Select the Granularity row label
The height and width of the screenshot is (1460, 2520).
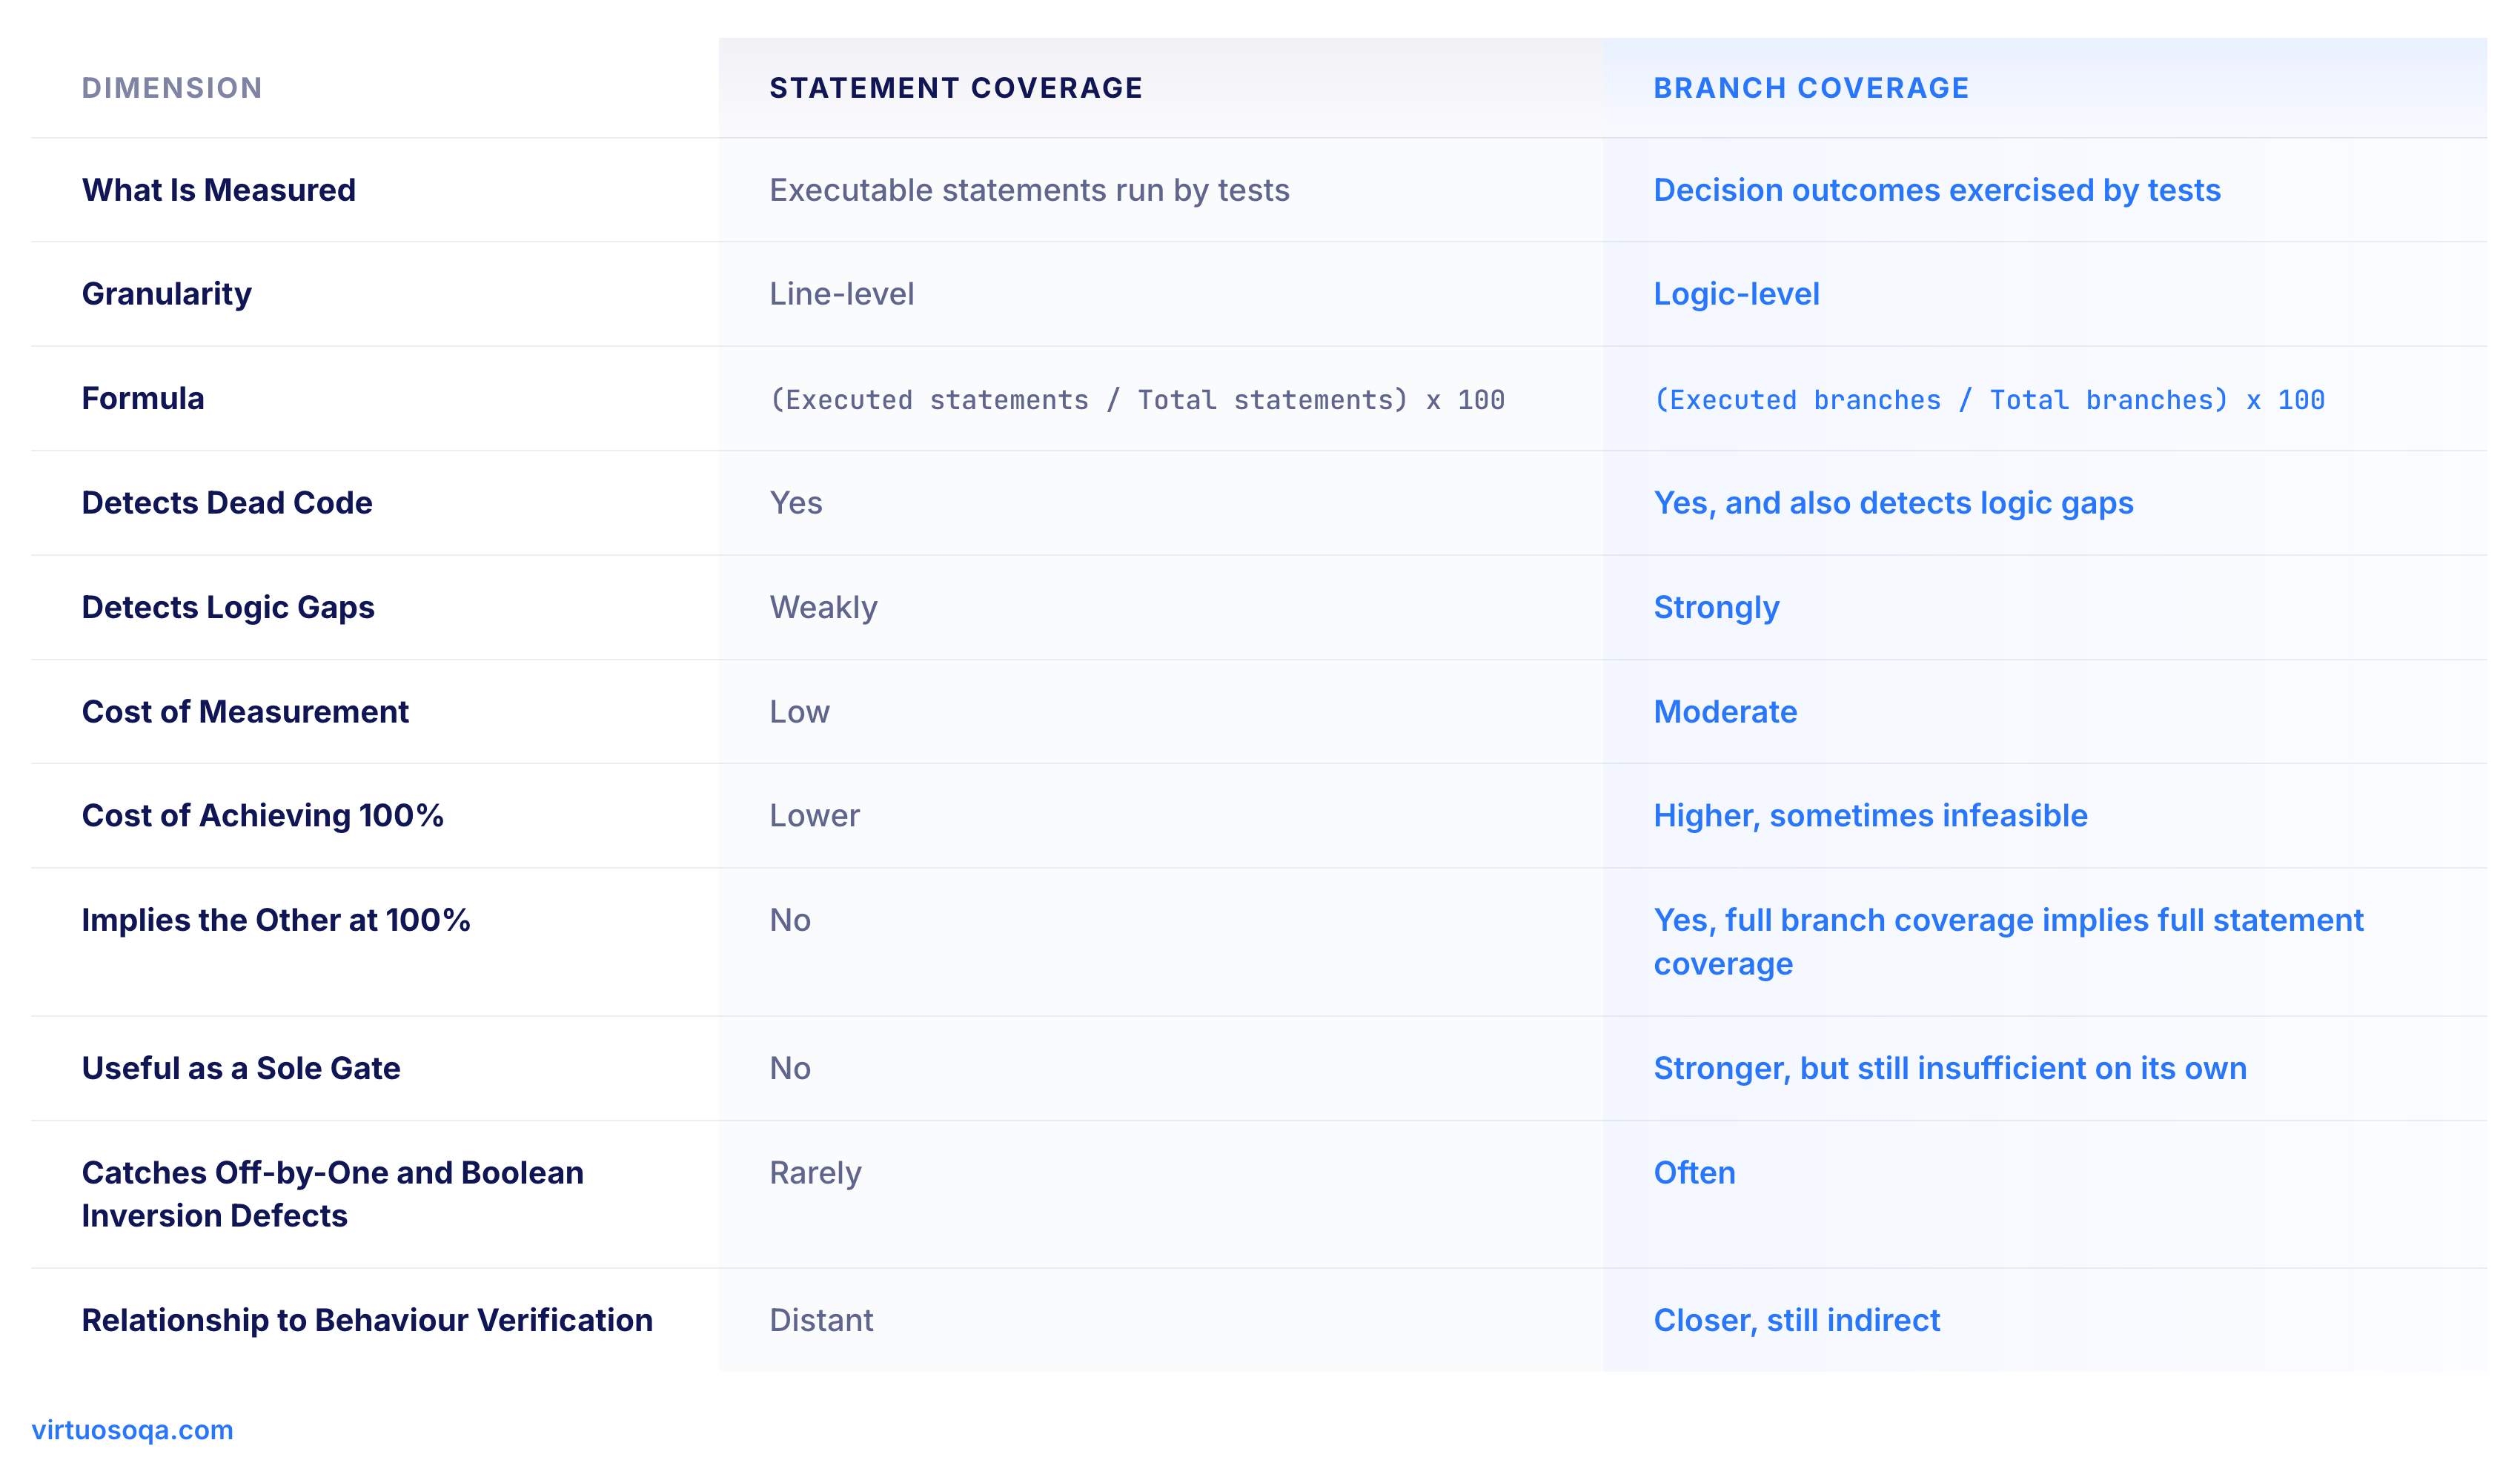(167, 294)
